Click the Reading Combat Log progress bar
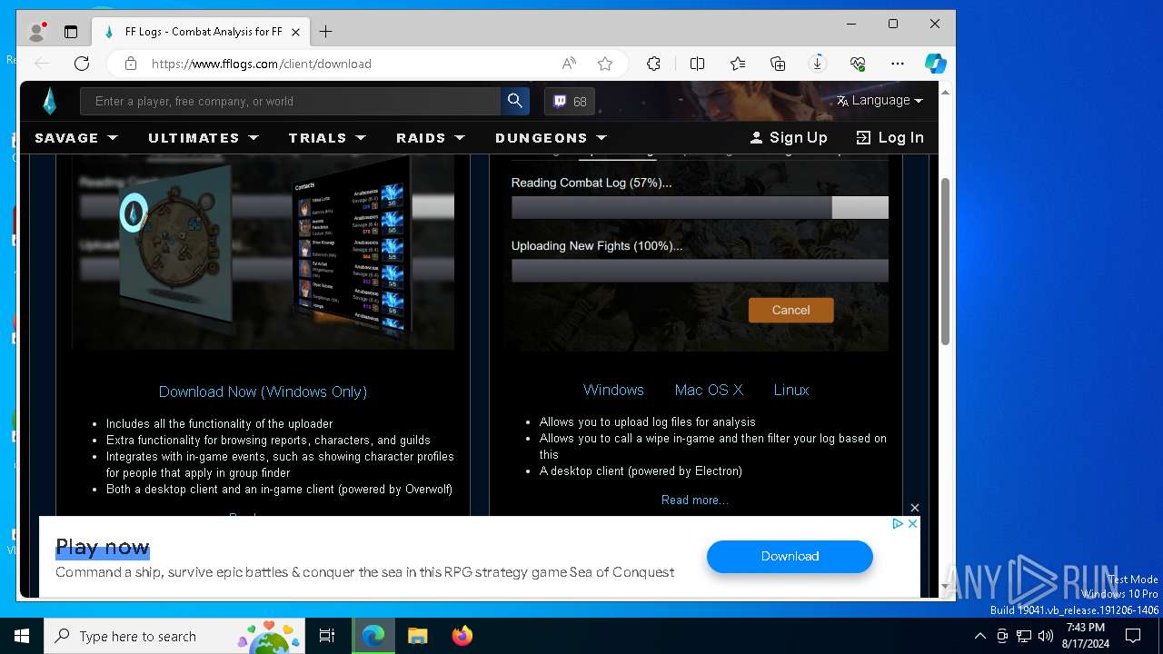This screenshot has height=654, width=1163. (700, 207)
